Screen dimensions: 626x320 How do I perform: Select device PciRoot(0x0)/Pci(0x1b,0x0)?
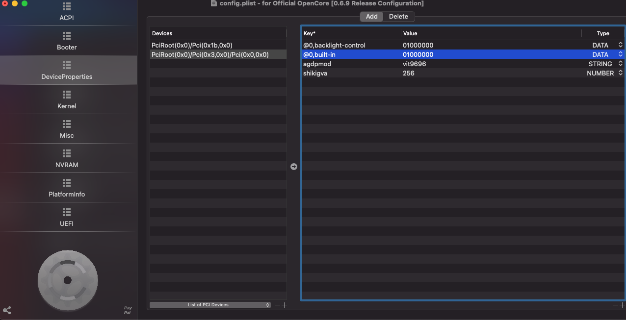pos(218,45)
